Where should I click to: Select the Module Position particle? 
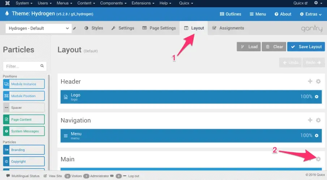tap(24, 96)
